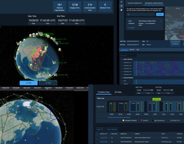Screen dimensions: 184x144
Task: Click the 161 Planned Opportunities card
Action: [x=59, y=7]
